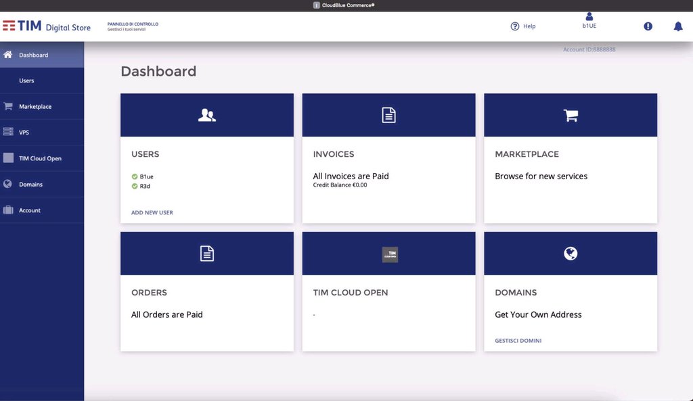The image size is (693, 401).
Task: Open the Account sidebar section
Action: pyautogui.click(x=30, y=210)
